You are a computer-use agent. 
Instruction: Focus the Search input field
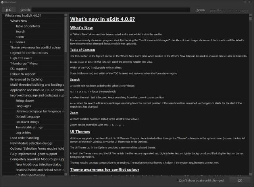click(x=111, y=10)
